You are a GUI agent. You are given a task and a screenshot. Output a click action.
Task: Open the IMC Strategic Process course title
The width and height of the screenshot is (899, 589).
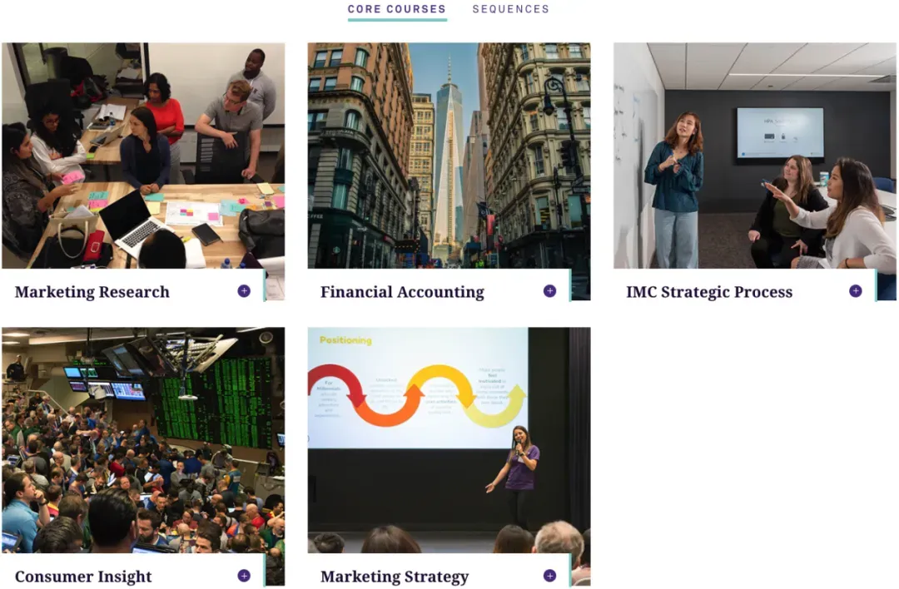click(709, 292)
